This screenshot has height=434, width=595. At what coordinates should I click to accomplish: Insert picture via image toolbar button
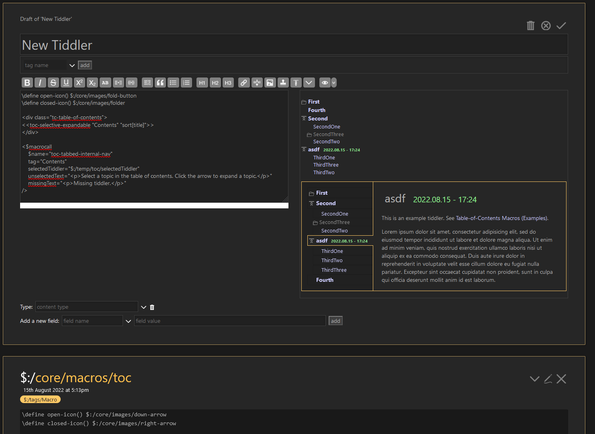[x=270, y=83]
